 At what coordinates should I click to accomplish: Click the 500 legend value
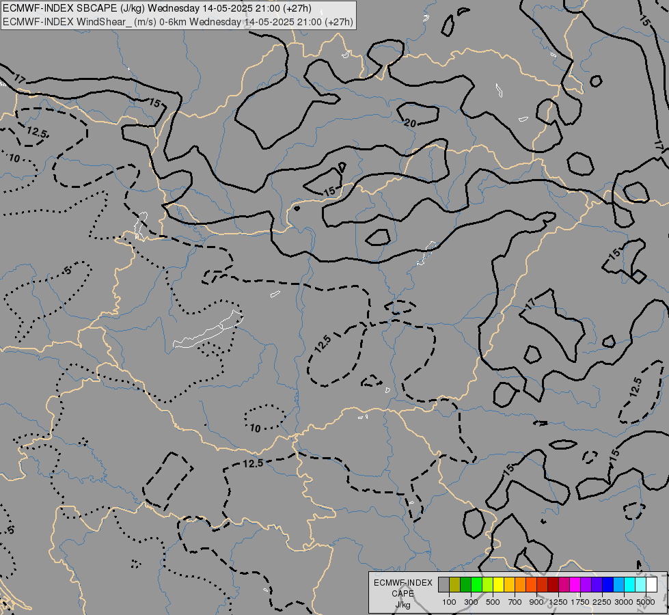(x=493, y=602)
